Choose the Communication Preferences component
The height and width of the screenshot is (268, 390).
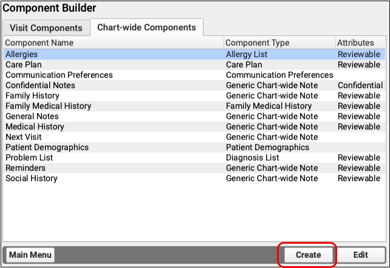click(59, 75)
